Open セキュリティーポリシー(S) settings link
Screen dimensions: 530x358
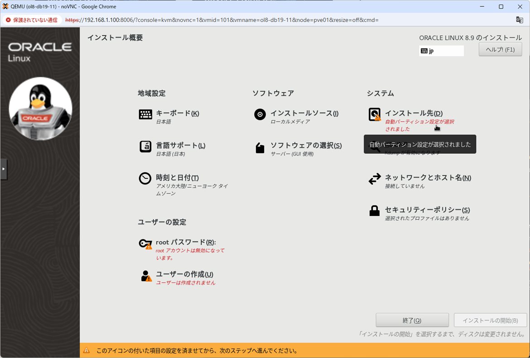pyautogui.click(x=427, y=210)
